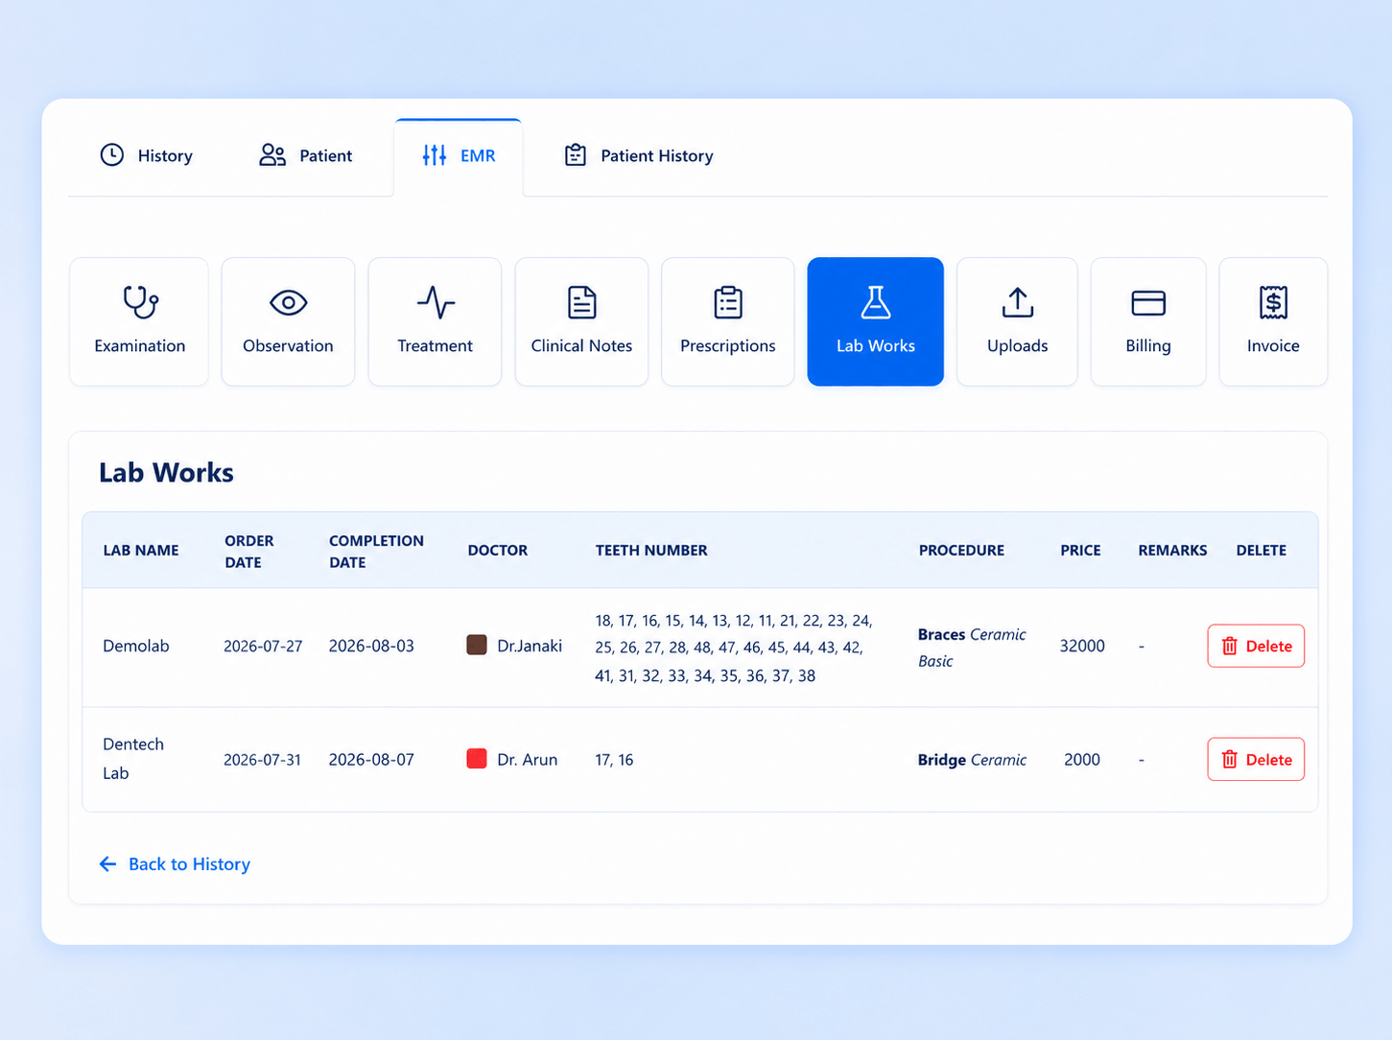The height and width of the screenshot is (1040, 1392).
Task: Click the Lab Works heading
Action: click(166, 473)
